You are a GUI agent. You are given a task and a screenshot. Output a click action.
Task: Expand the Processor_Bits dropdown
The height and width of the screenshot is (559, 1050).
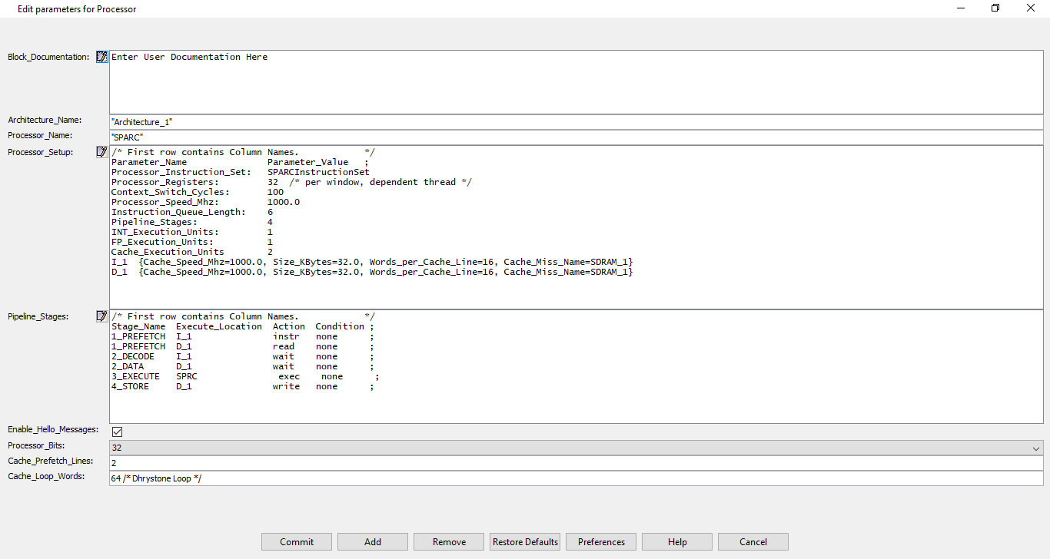click(1036, 448)
